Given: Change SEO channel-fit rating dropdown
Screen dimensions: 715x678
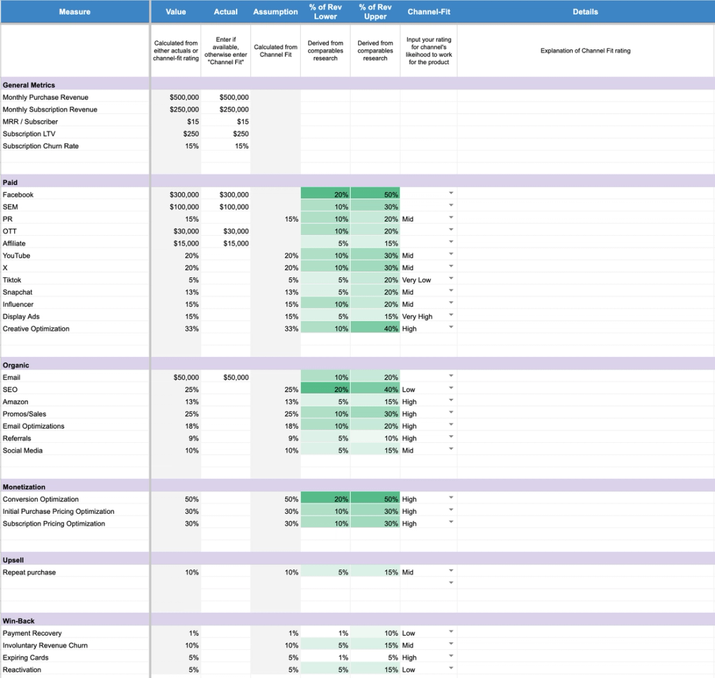Looking at the screenshot, I should click(451, 388).
